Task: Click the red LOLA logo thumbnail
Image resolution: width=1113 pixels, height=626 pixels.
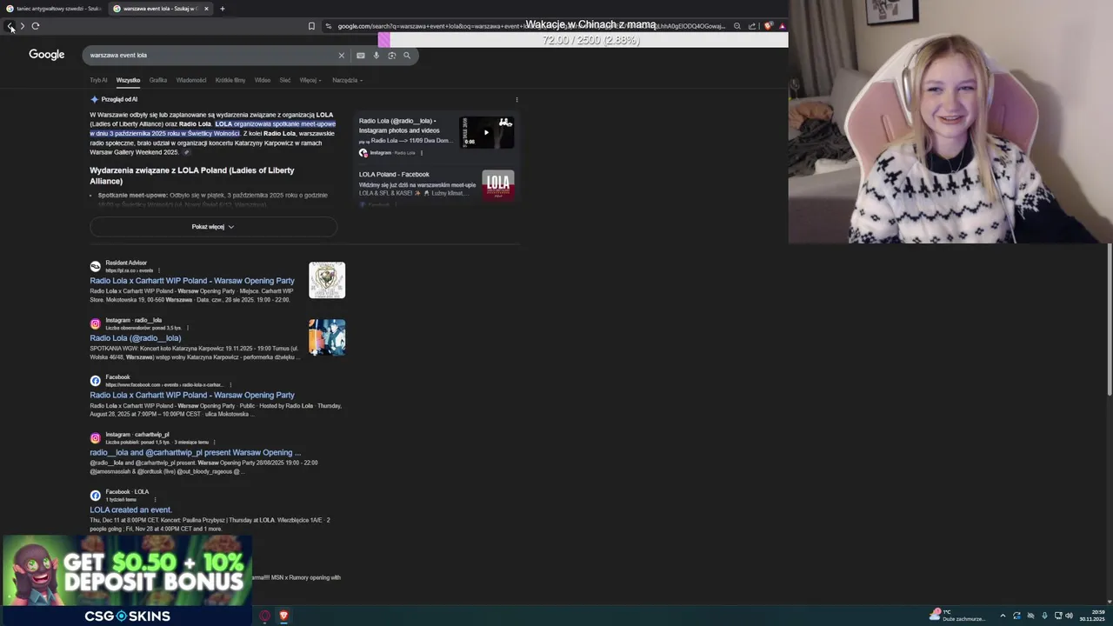Action: point(498,185)
